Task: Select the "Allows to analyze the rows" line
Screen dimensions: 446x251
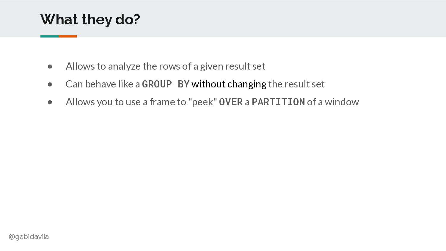Action: tap(165, 66)
